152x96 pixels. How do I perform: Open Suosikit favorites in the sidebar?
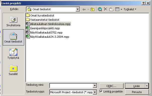pos(13,70)
